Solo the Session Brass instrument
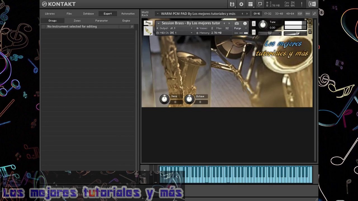This screenshot has width=358, height=201. [x=254, y=24]
